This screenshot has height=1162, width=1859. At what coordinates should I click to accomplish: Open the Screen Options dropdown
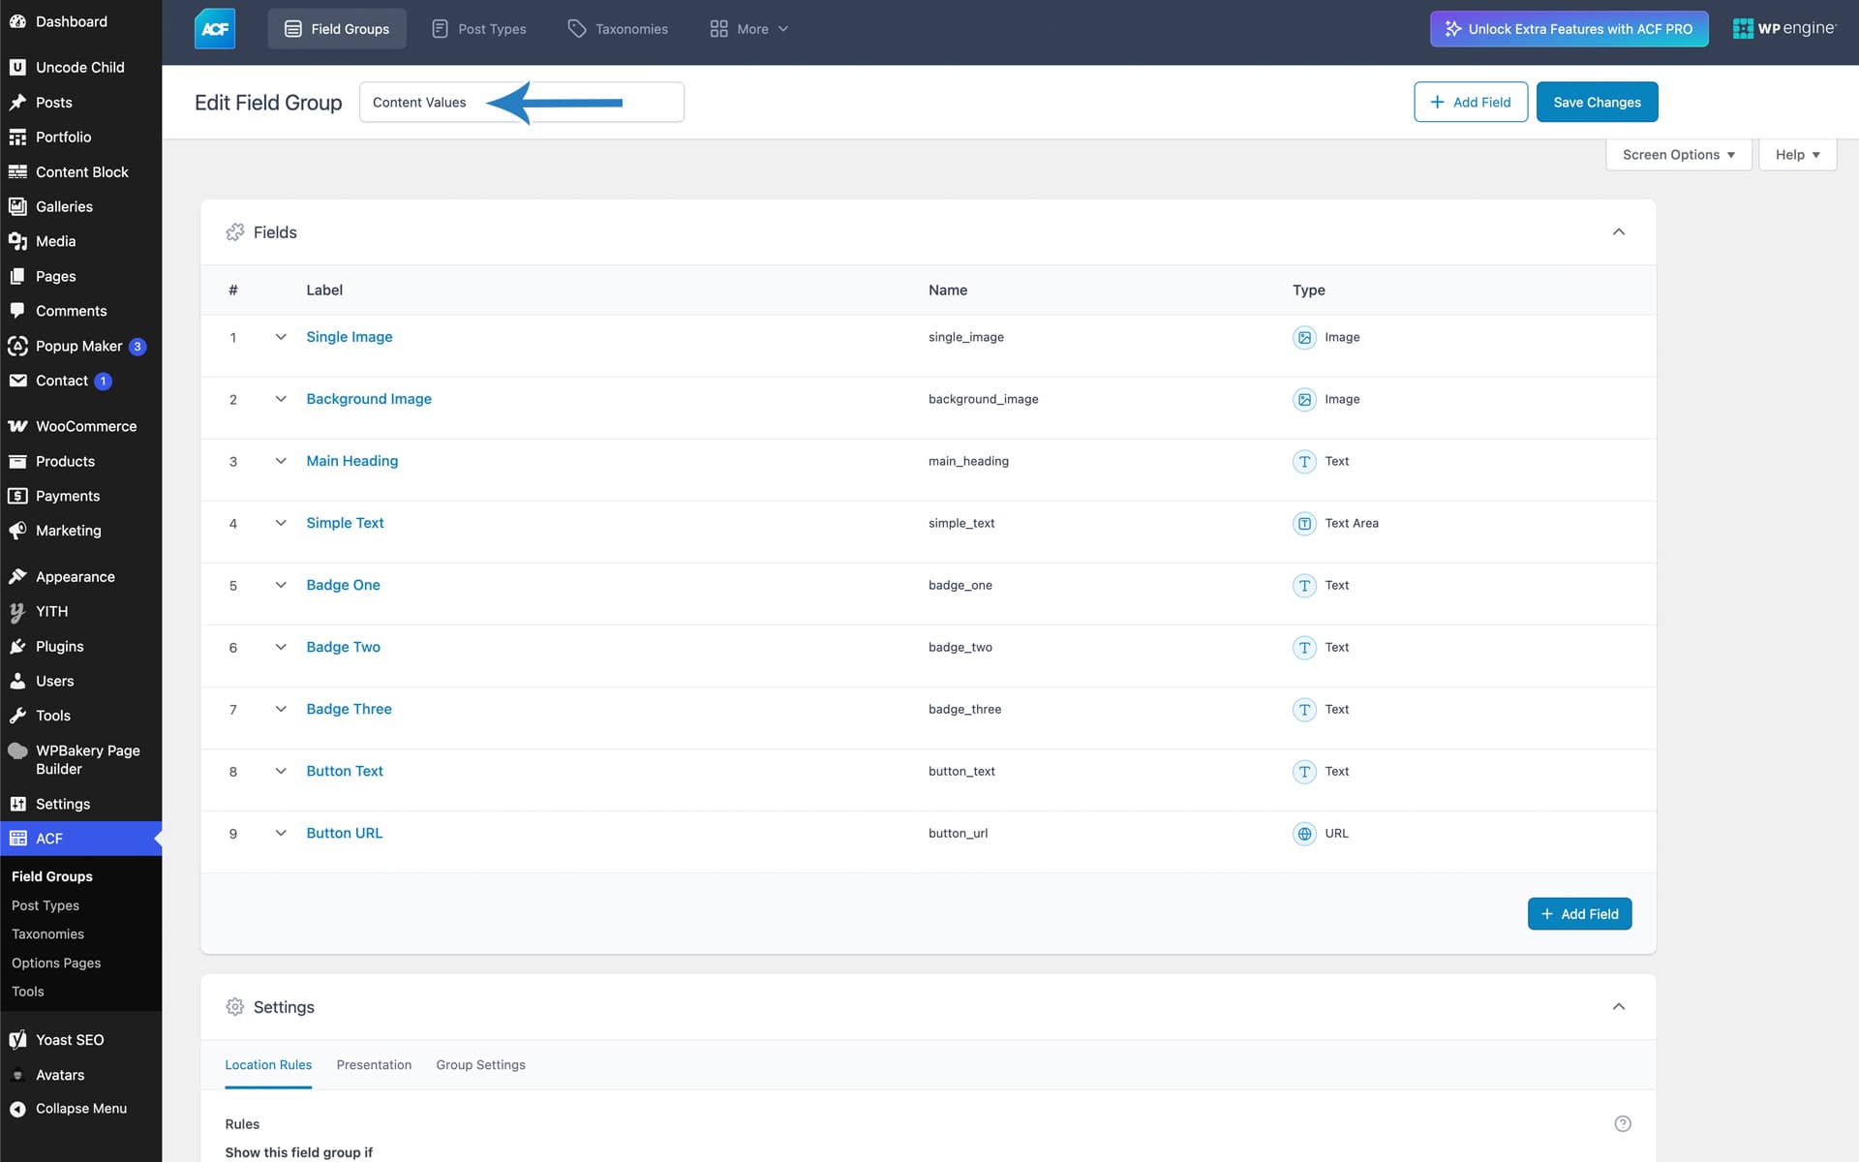pos(1679,155)
